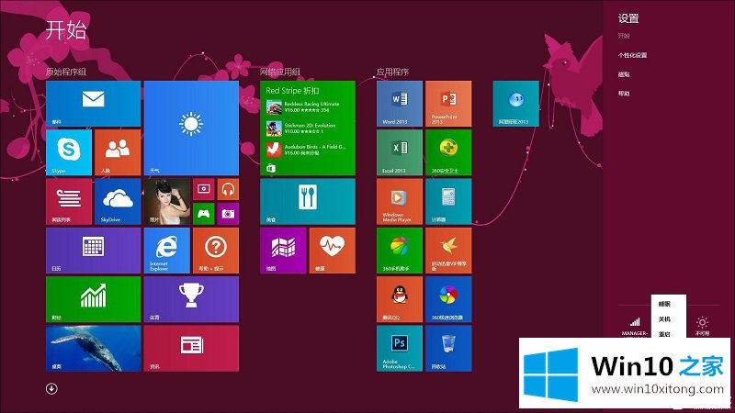Select 关机 (shut down) from power menu

[664, 318]
